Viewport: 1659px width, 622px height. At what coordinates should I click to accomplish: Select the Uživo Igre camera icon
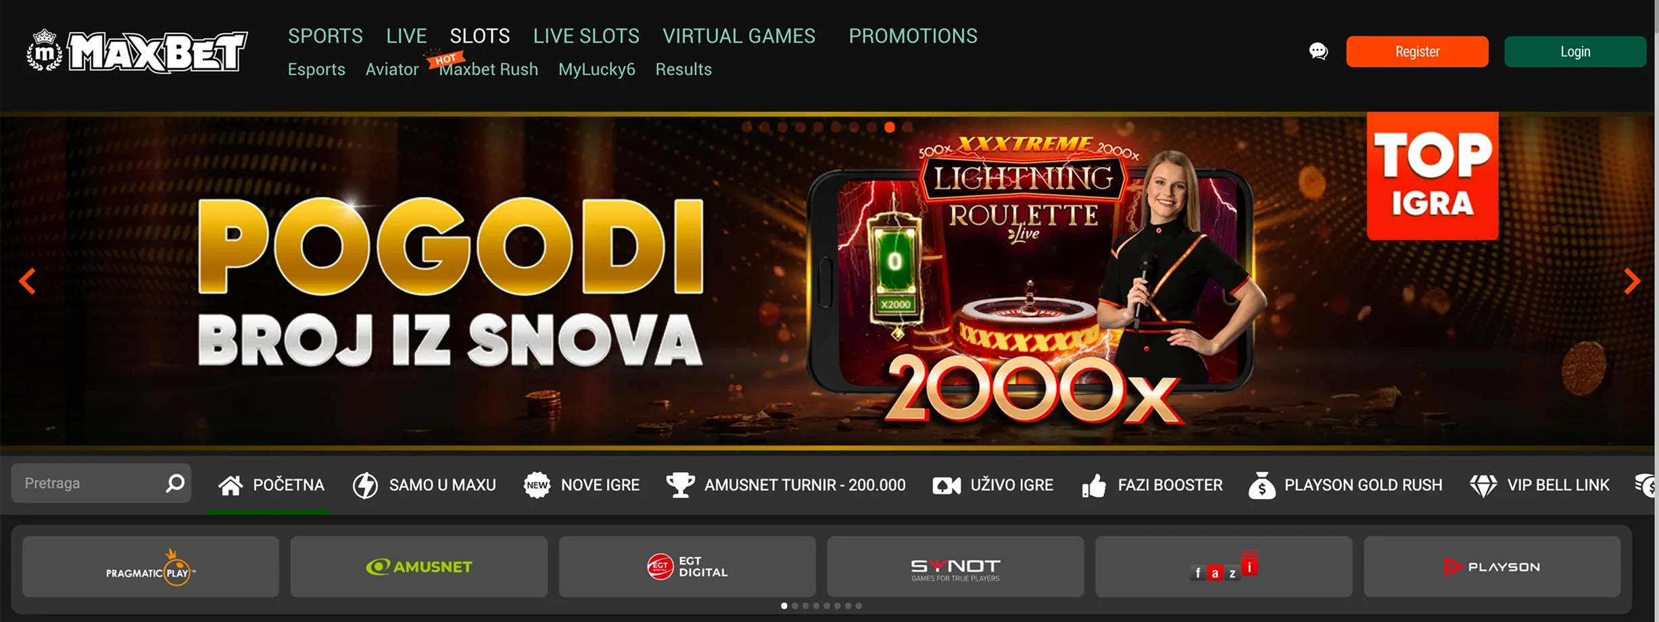click(946, 485)
